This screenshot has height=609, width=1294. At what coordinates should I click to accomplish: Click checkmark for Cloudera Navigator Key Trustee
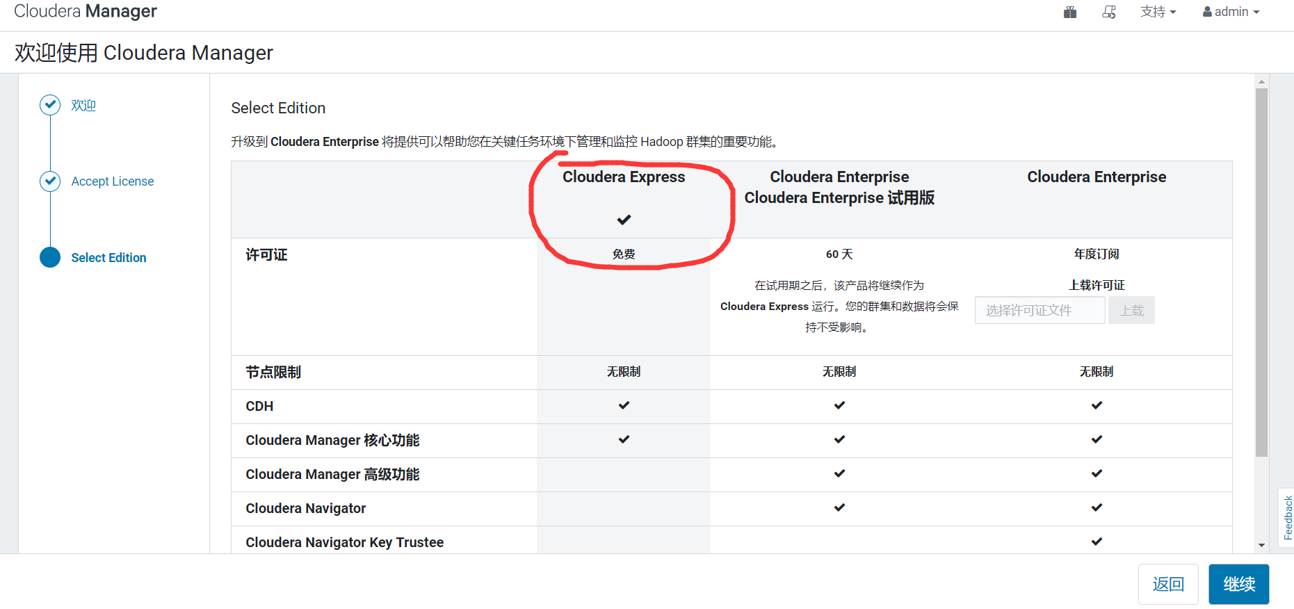[x=1097, y=542]
